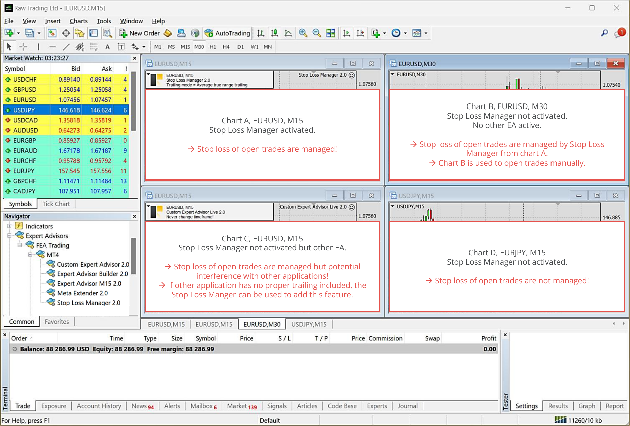630x426 pixels.
Task: Open Results tab in Tester panel
Action: pyautogui.click(x=558, y=406)
